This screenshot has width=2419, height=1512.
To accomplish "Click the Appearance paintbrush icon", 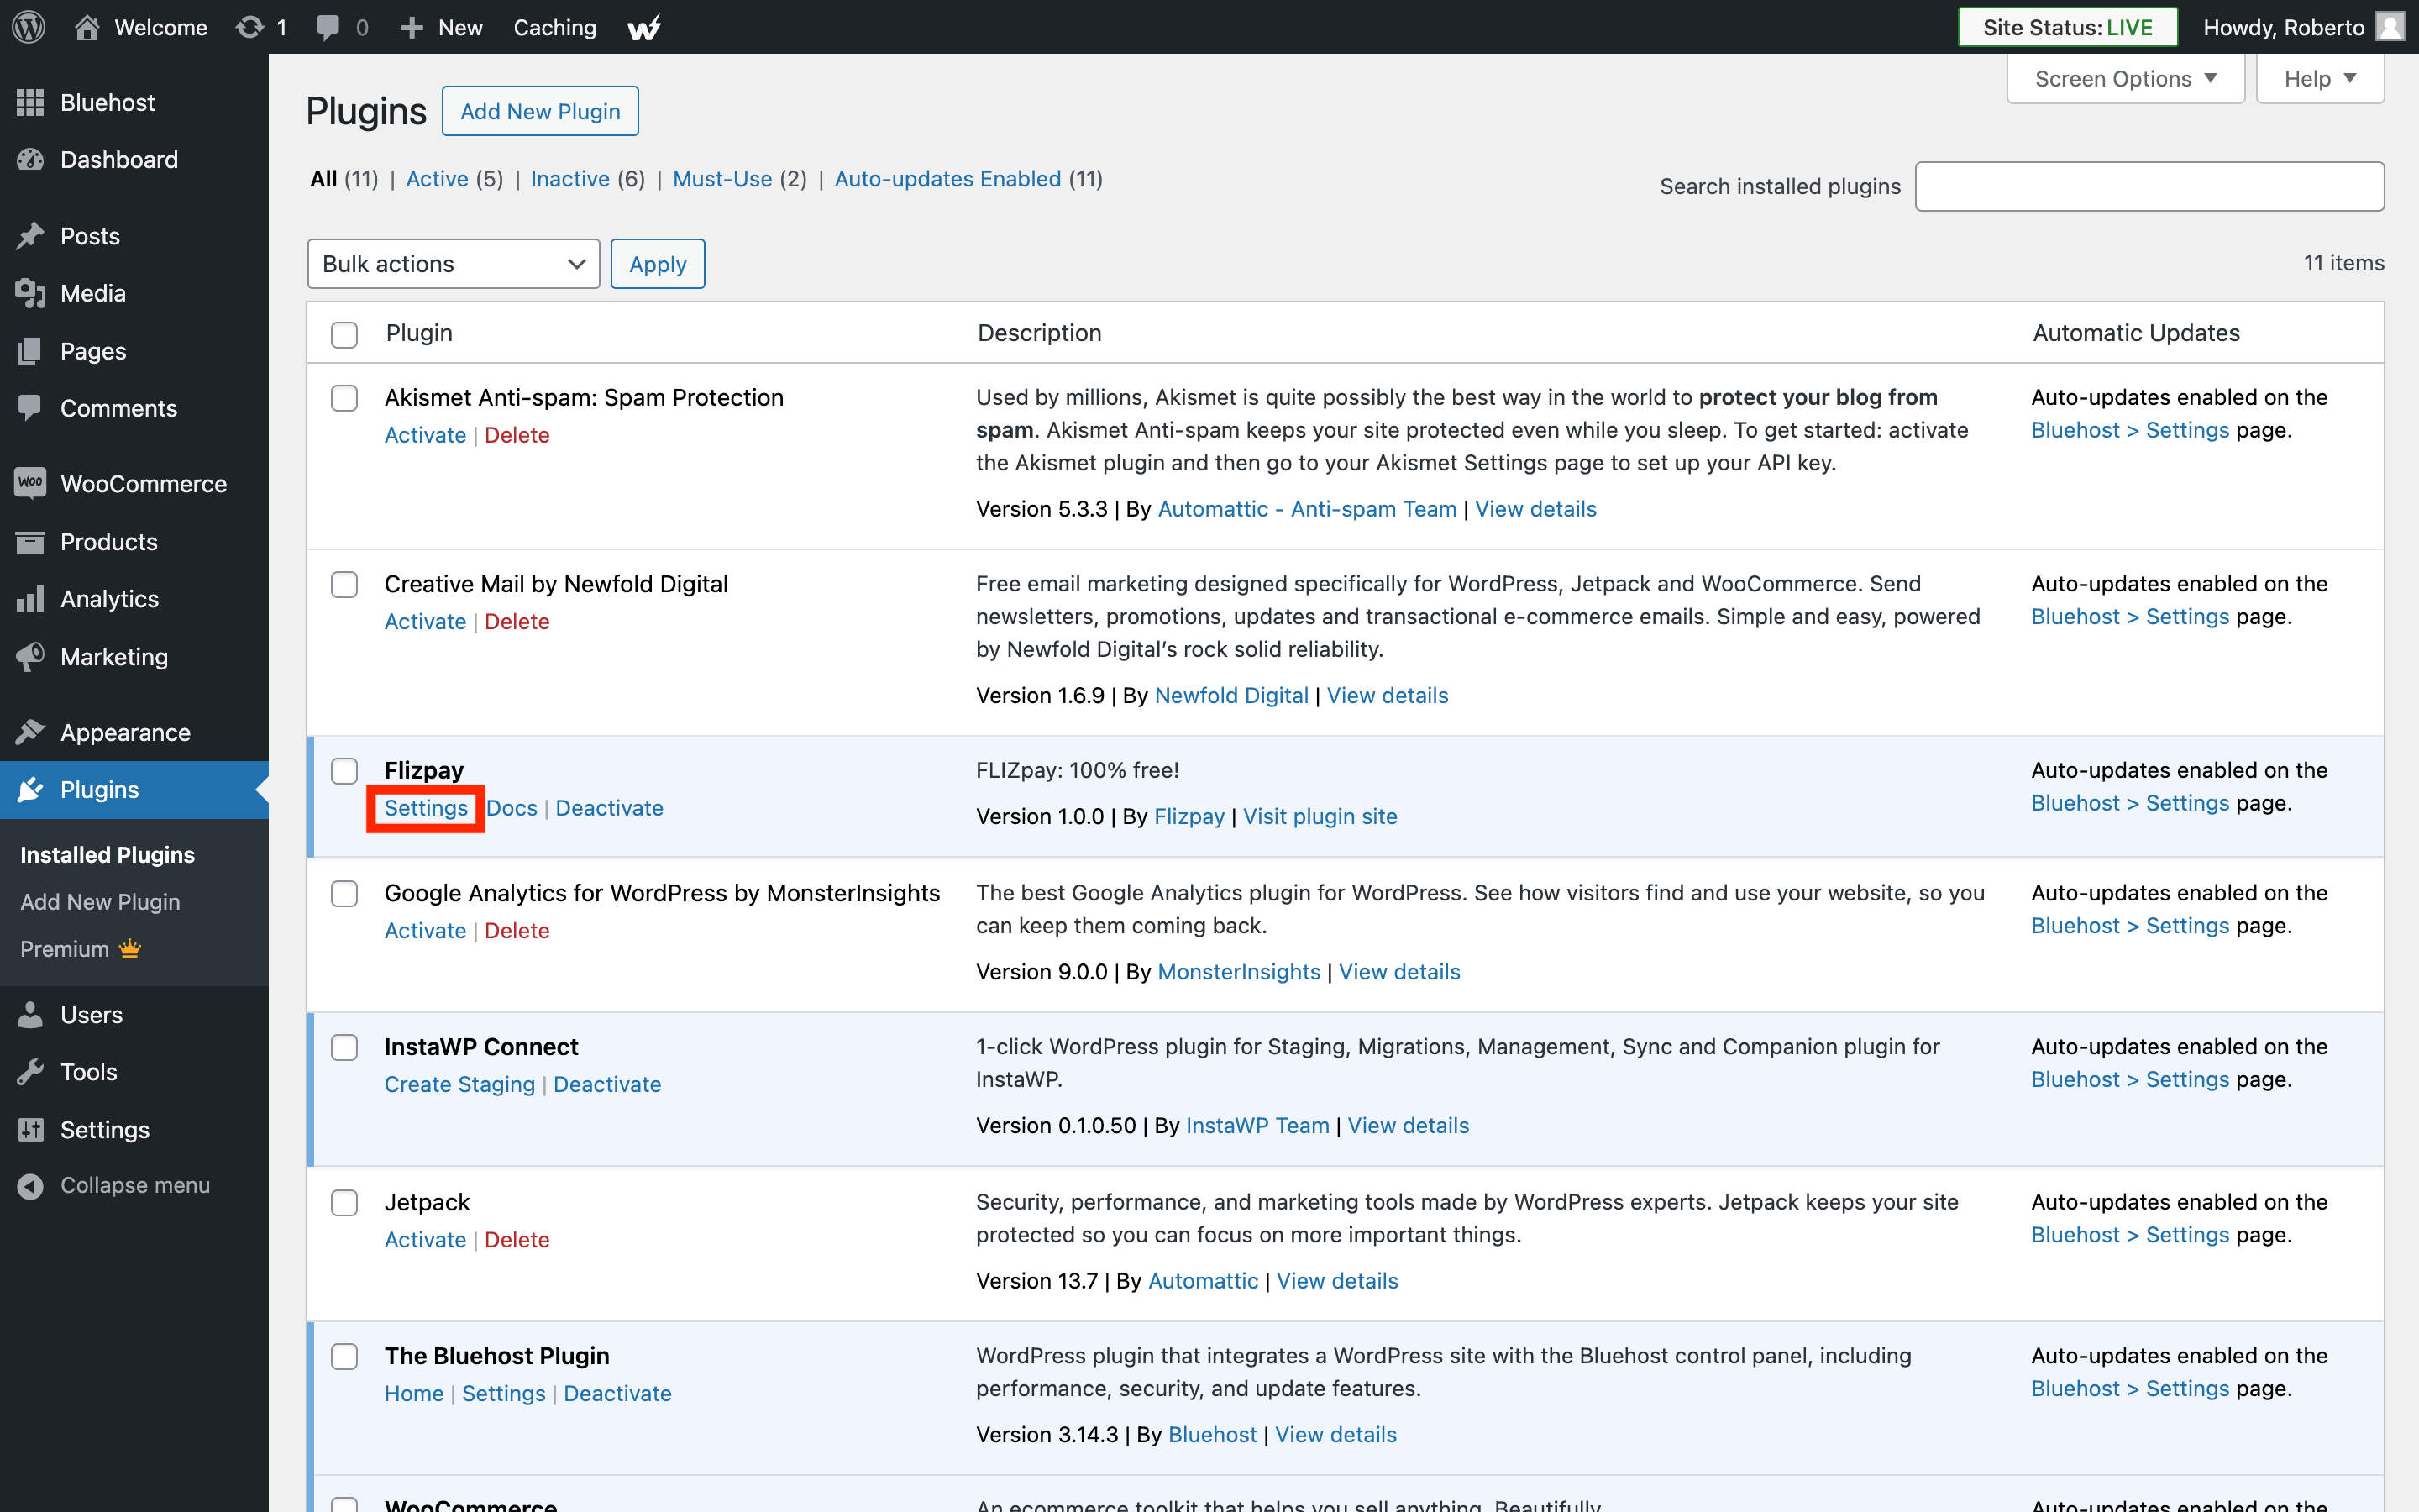I will [x=30, y=732].
